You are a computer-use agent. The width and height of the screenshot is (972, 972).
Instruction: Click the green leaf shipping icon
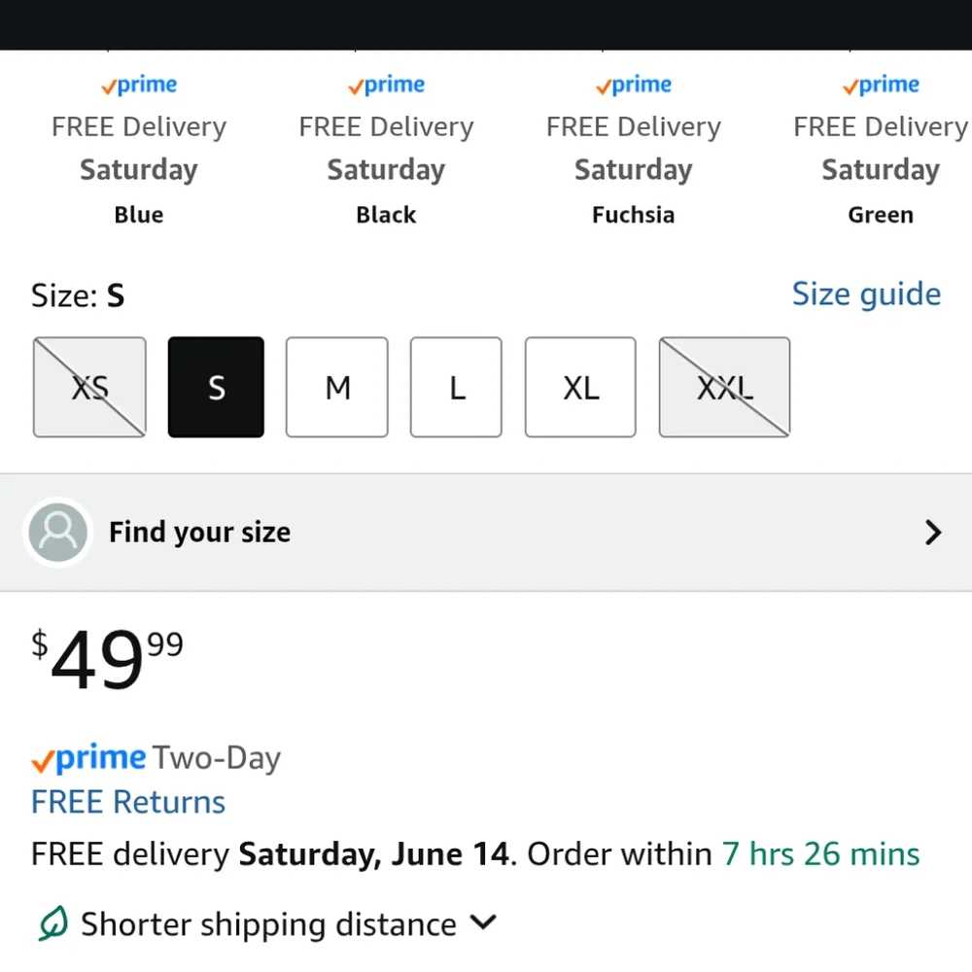[52, 923]
